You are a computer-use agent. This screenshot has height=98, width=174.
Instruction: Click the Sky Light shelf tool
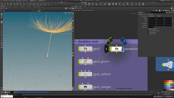pos(113,4)
